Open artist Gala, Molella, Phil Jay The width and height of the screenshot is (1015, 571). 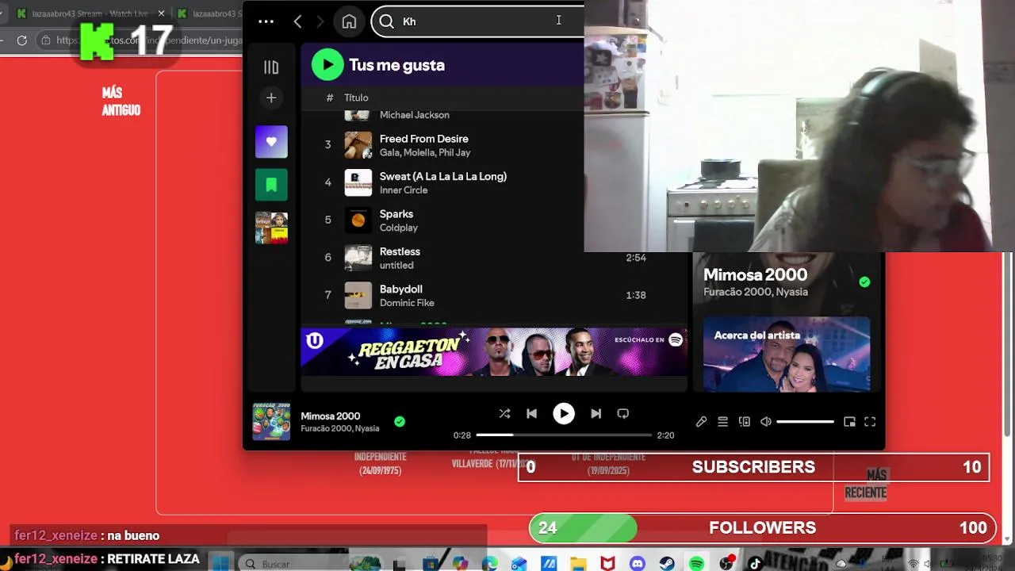[x=425, y=152]
